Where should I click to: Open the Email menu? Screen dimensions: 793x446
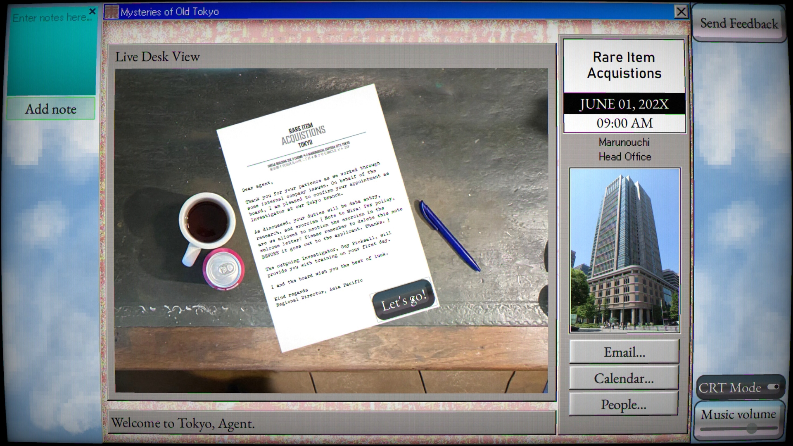624,352
